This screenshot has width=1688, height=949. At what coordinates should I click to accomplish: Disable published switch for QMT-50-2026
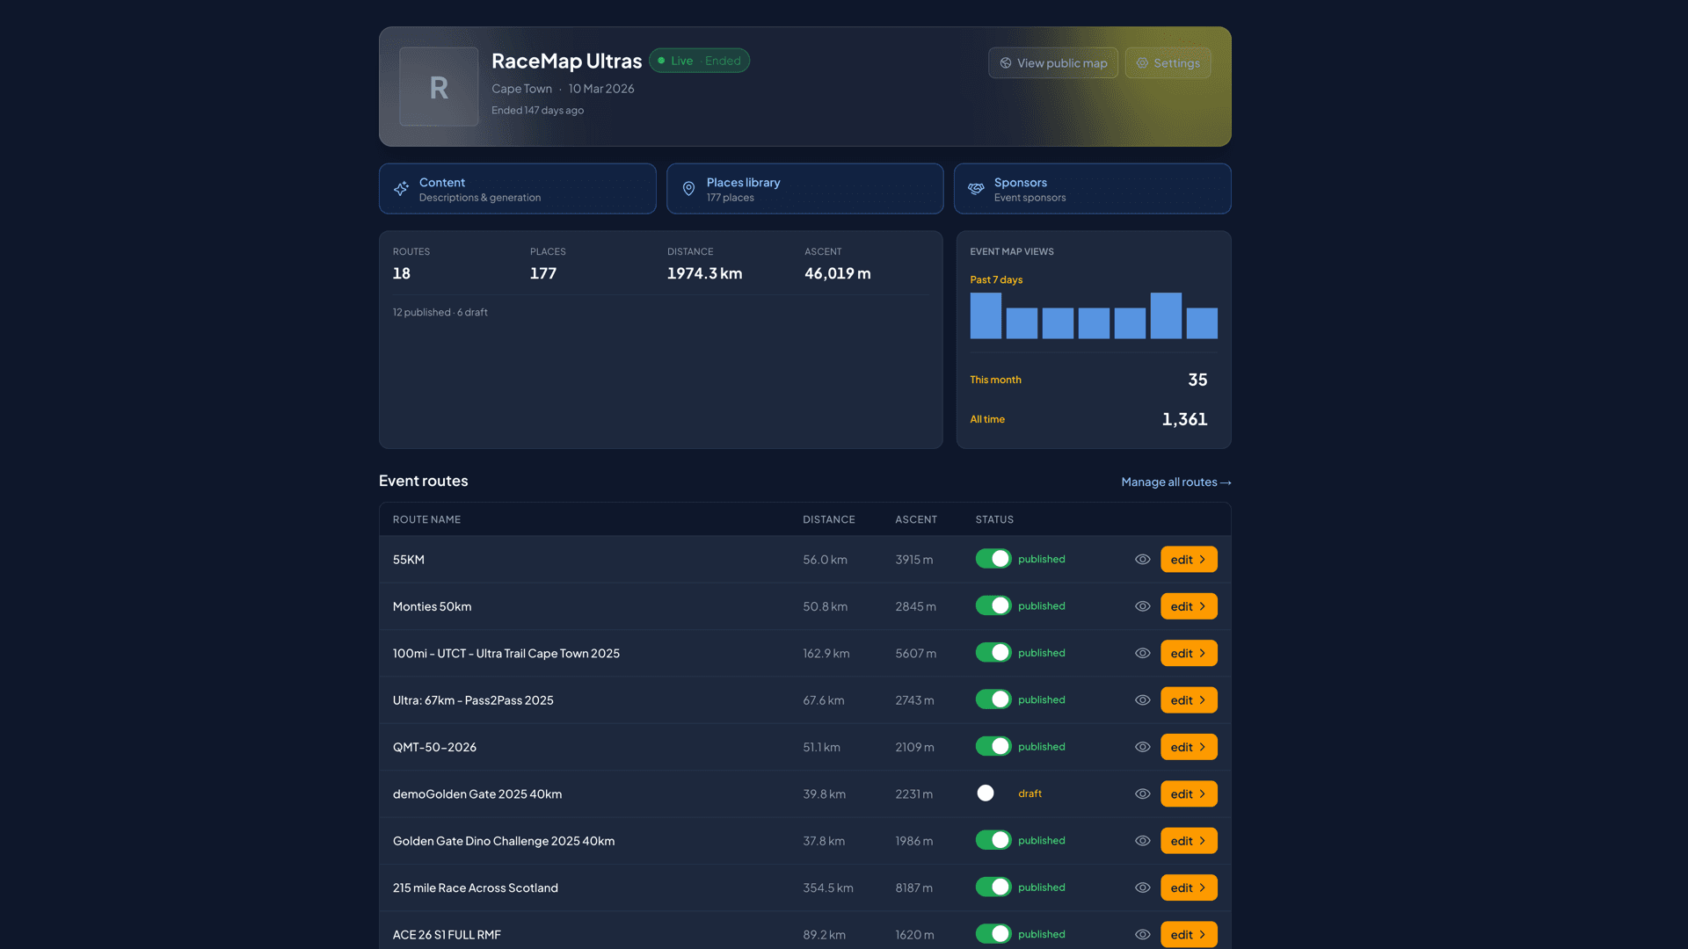click(x=993, y=746)
